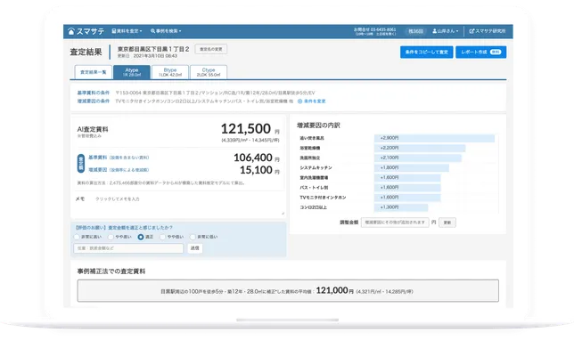The height and width of the screenshot is (340, 574).
Task: Select the Btype 1LDK tab
Action: click(x=170, y=72)
